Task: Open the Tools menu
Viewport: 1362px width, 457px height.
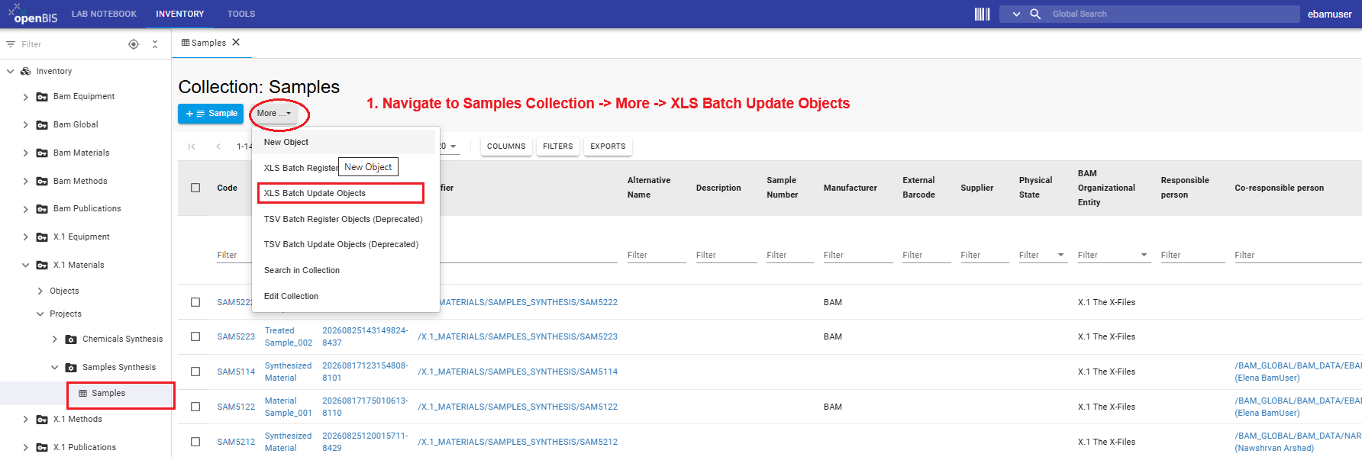Action: [241, 14]
